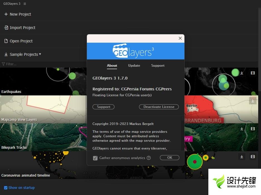This screenshot has width=261, height=195.
Task: Click the analytics help question mark icon
Action: tap(149, 158)
